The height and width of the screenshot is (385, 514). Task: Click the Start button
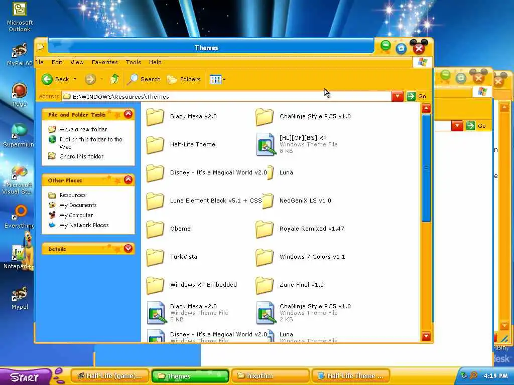(x=25, y=377)
